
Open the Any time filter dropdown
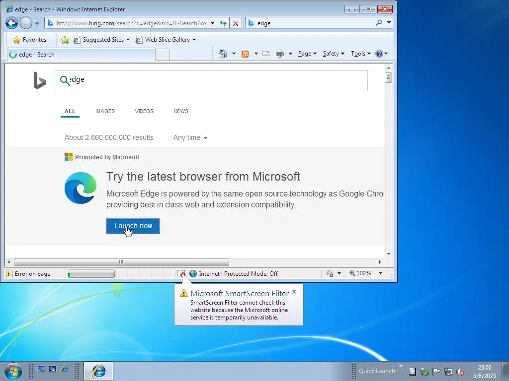click(x=190, y=138)
